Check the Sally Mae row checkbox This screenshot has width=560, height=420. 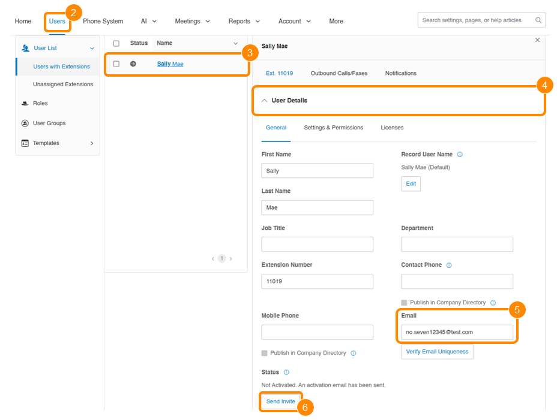click(x=116, y=64)
